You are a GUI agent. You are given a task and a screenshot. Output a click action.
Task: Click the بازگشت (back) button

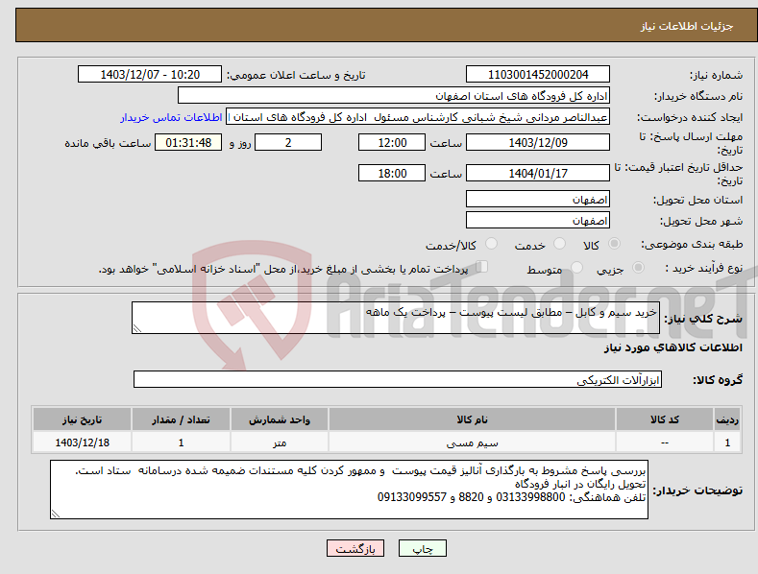355,548
